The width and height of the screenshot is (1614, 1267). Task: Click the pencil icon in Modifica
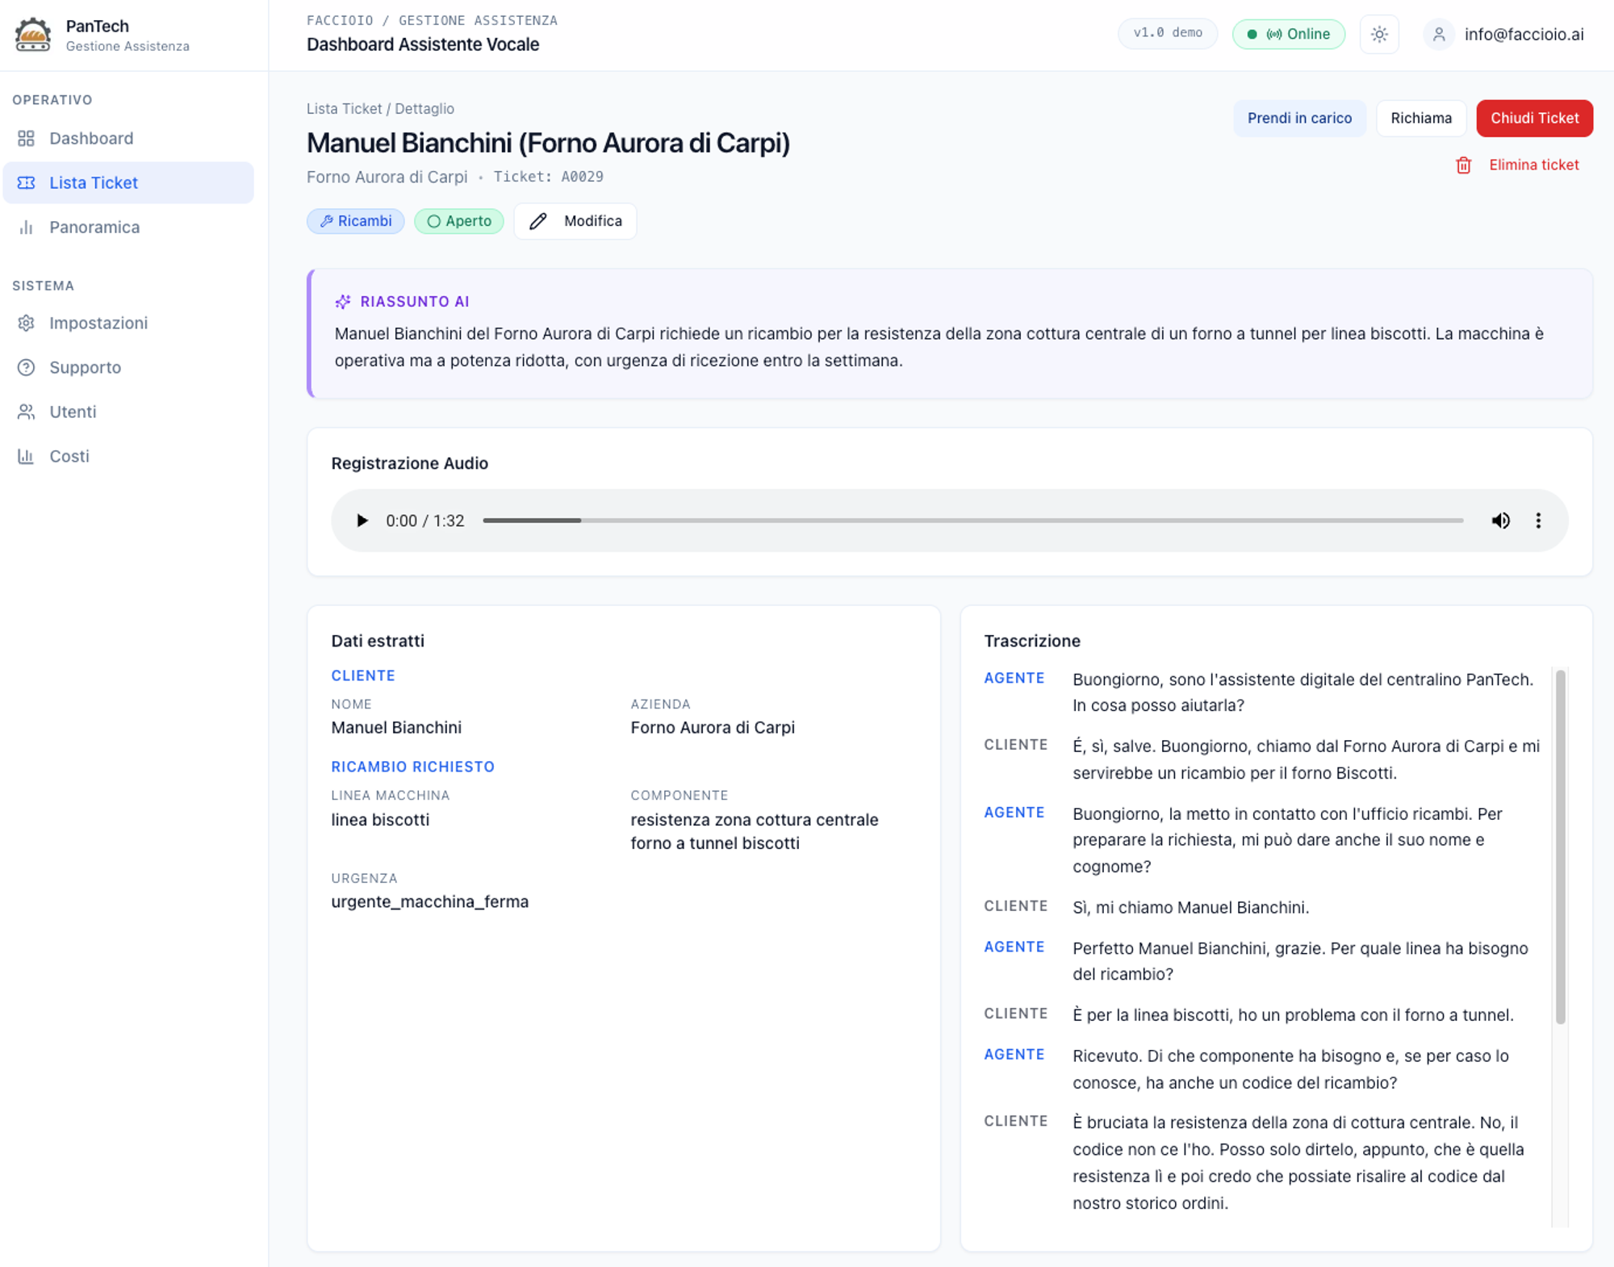(538, 221)
